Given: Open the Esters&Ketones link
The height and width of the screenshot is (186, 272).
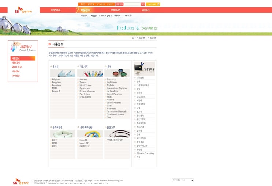Looking at the screenshot, I should coord(114,103).
